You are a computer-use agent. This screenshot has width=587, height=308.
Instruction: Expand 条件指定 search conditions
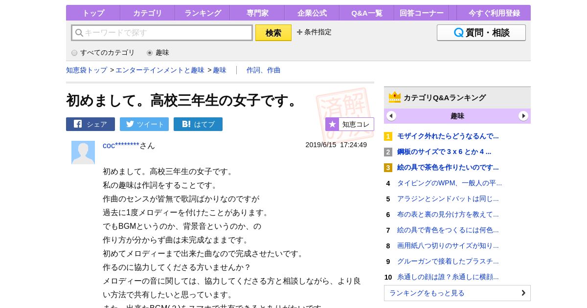314,32
